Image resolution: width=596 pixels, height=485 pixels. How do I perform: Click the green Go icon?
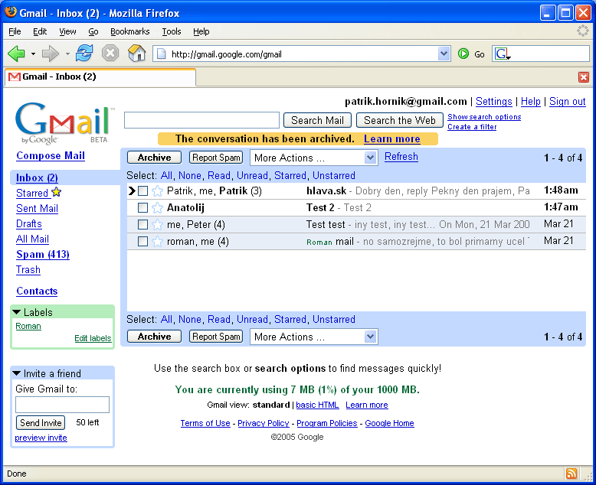(463, 54)
